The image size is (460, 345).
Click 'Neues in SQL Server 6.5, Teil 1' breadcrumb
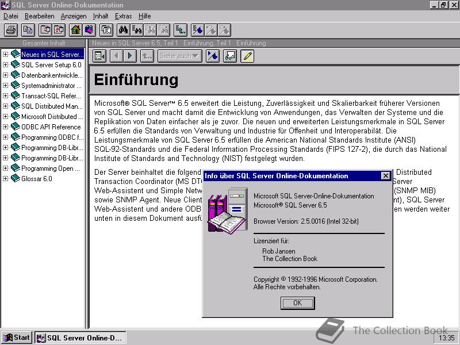pos(135,43)
